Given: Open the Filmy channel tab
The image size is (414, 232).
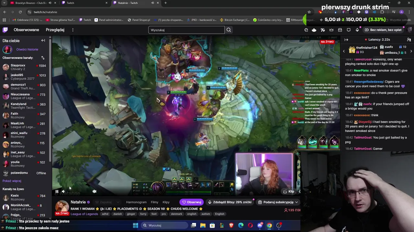Looking at the screenshot, I should [155, 202].
